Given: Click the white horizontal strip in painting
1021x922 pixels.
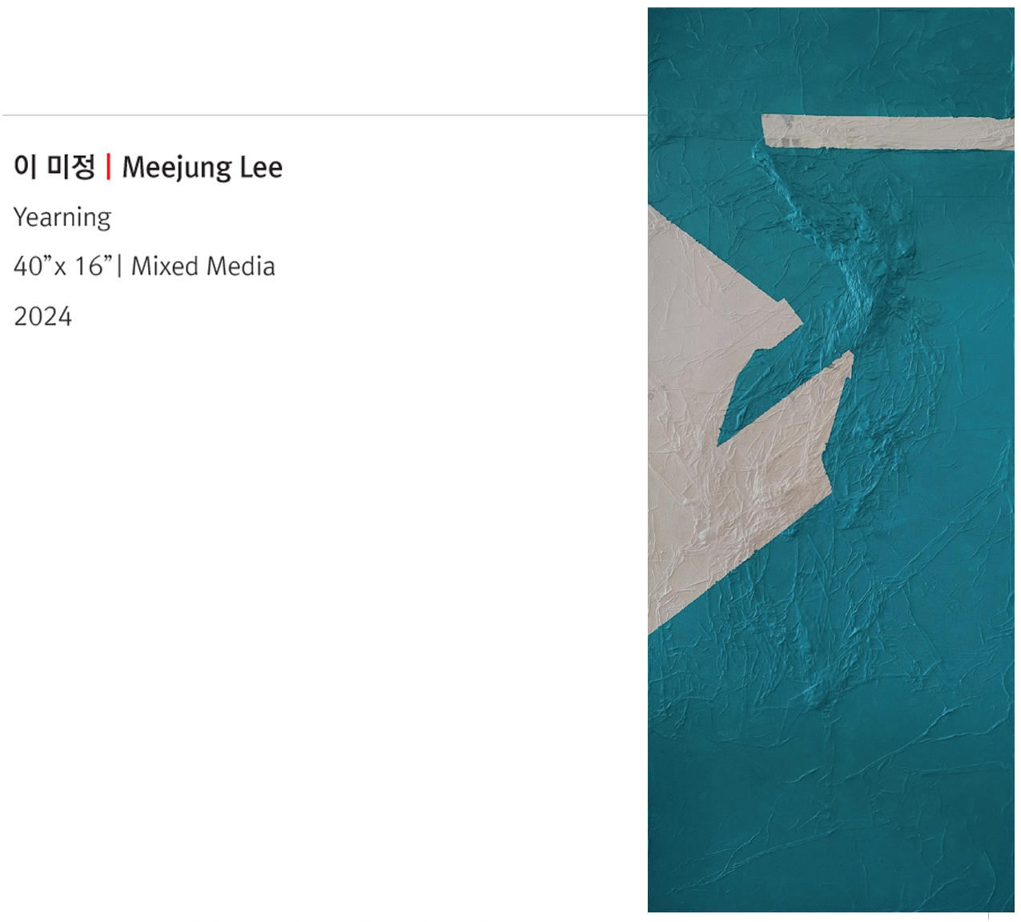Looking at the screenshot, I should click(887, 132).
